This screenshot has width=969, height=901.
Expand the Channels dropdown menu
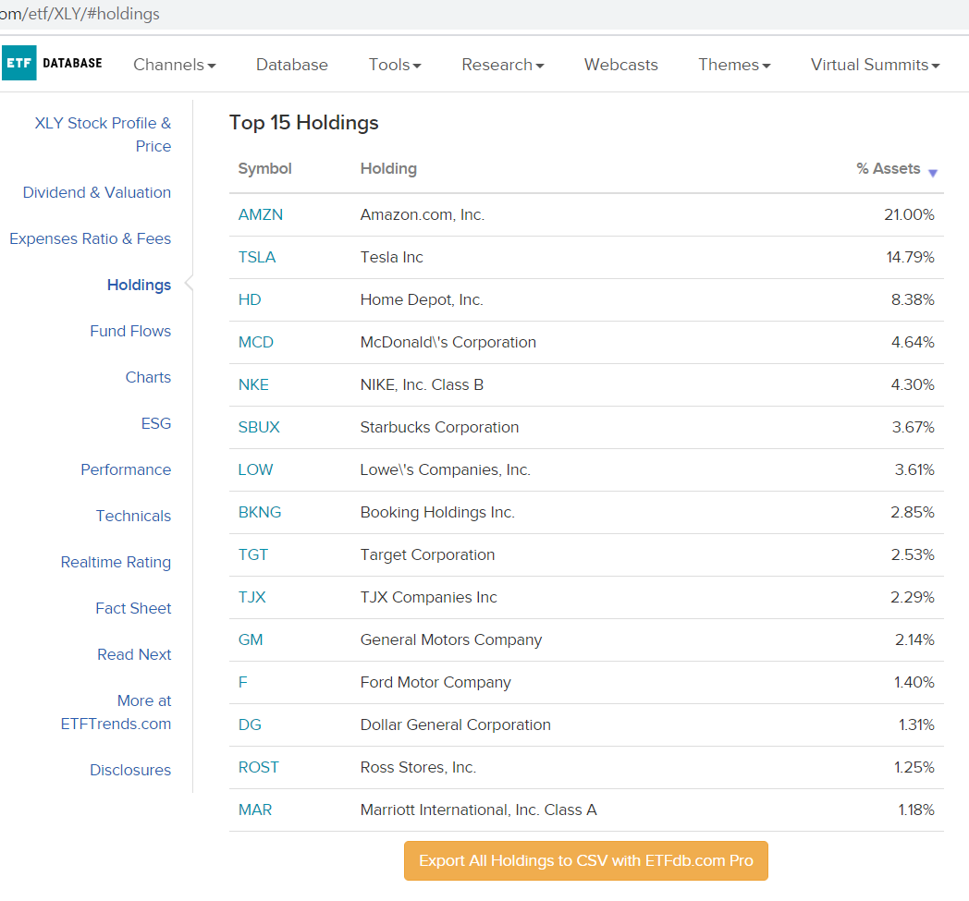[x=175, y=65]
